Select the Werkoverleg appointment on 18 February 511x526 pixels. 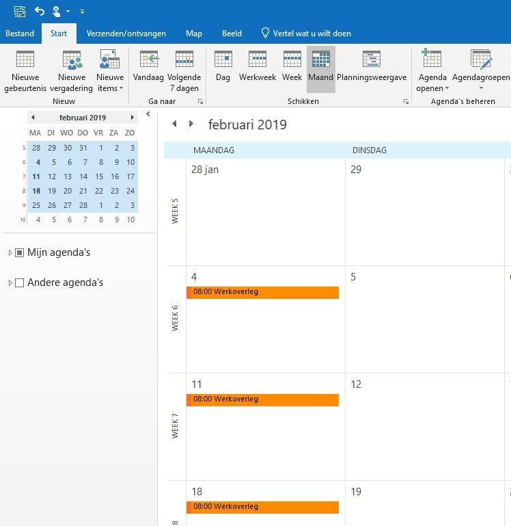(x=263, y=507)
